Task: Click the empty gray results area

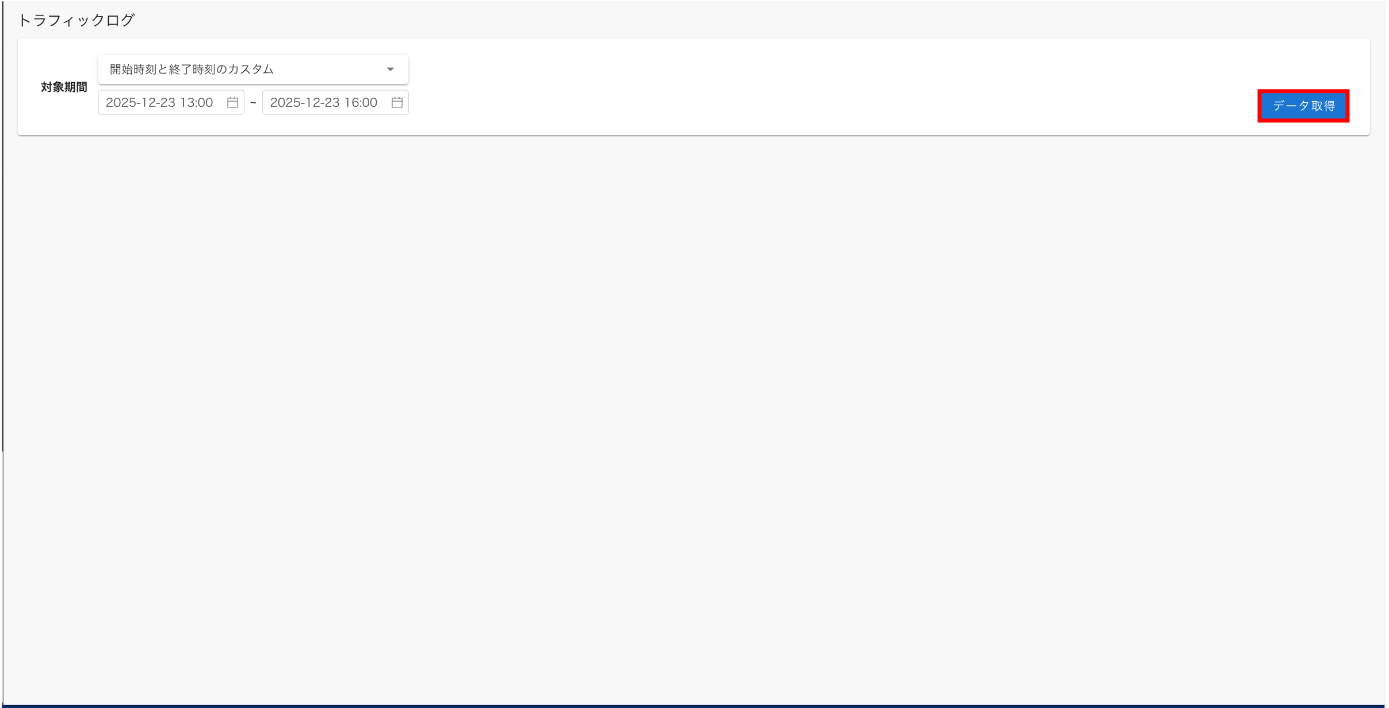Action: 690,402
